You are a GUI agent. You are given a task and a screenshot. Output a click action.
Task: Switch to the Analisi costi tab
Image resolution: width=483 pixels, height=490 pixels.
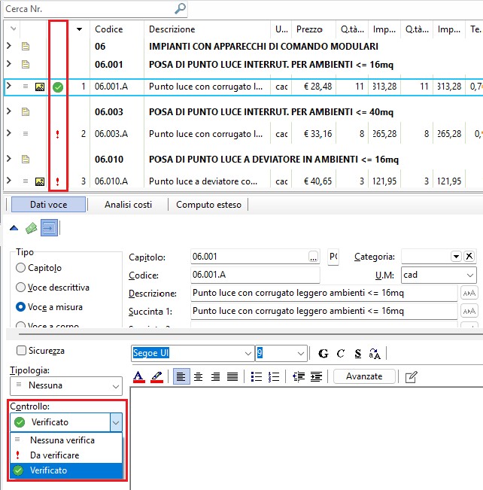[128, 205]
